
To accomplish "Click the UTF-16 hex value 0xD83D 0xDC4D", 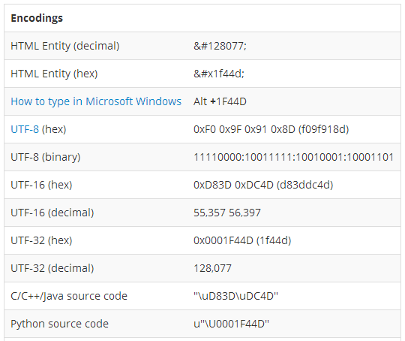I will pos(263,185).
